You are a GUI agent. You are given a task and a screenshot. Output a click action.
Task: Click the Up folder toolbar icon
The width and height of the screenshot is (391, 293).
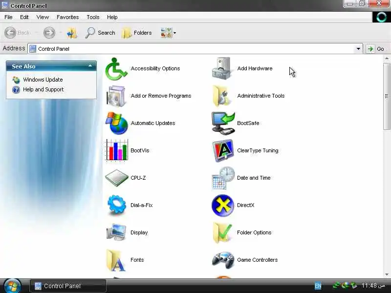point(72,33)
